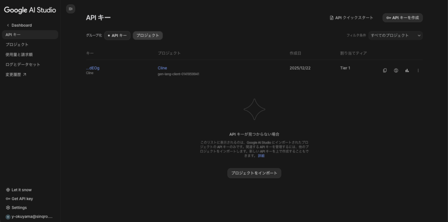Copy the Cline API key using the copy icon

pyautogui.click(x=385, y=70)
